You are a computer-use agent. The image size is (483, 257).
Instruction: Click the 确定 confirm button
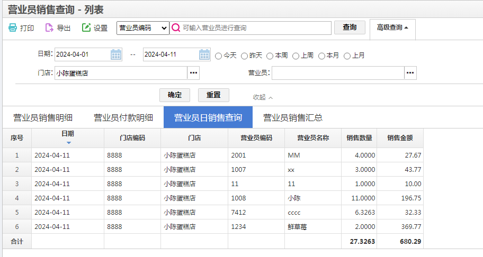tap(175, 95)
